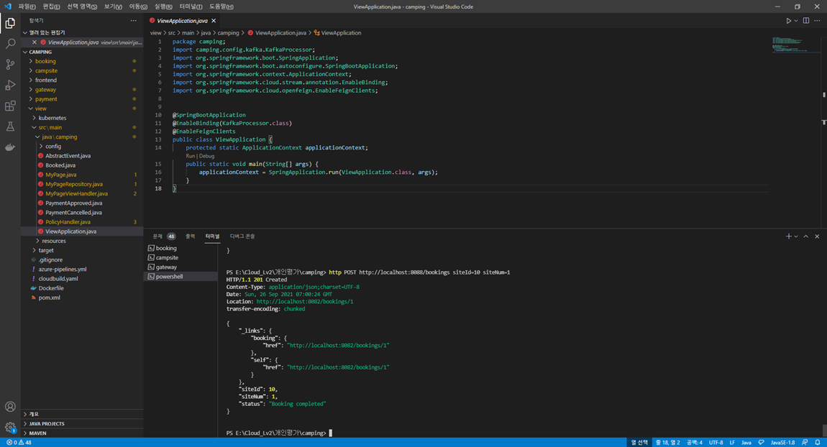
Task: Open the Help menu
Action: tap(221, 6)
